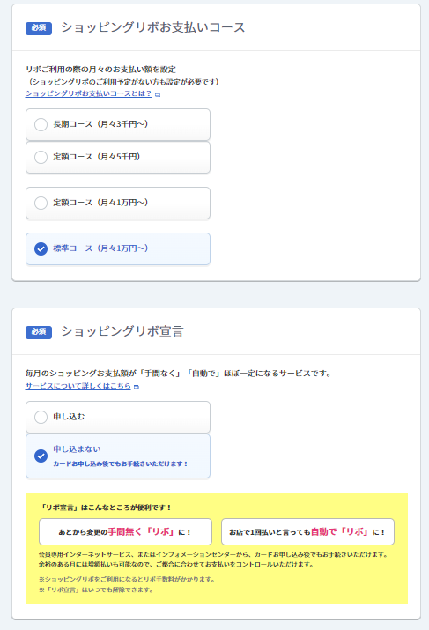
Task: Click the empty radio circle for 長期コース
Action: pyautogui.click(x=41, y=124)
